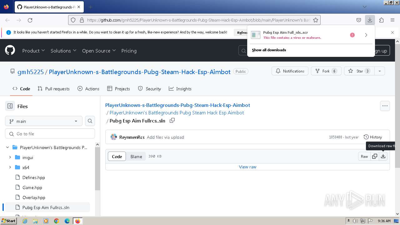
Task: Switch to the Code repository tab
Action: (21, 89)
